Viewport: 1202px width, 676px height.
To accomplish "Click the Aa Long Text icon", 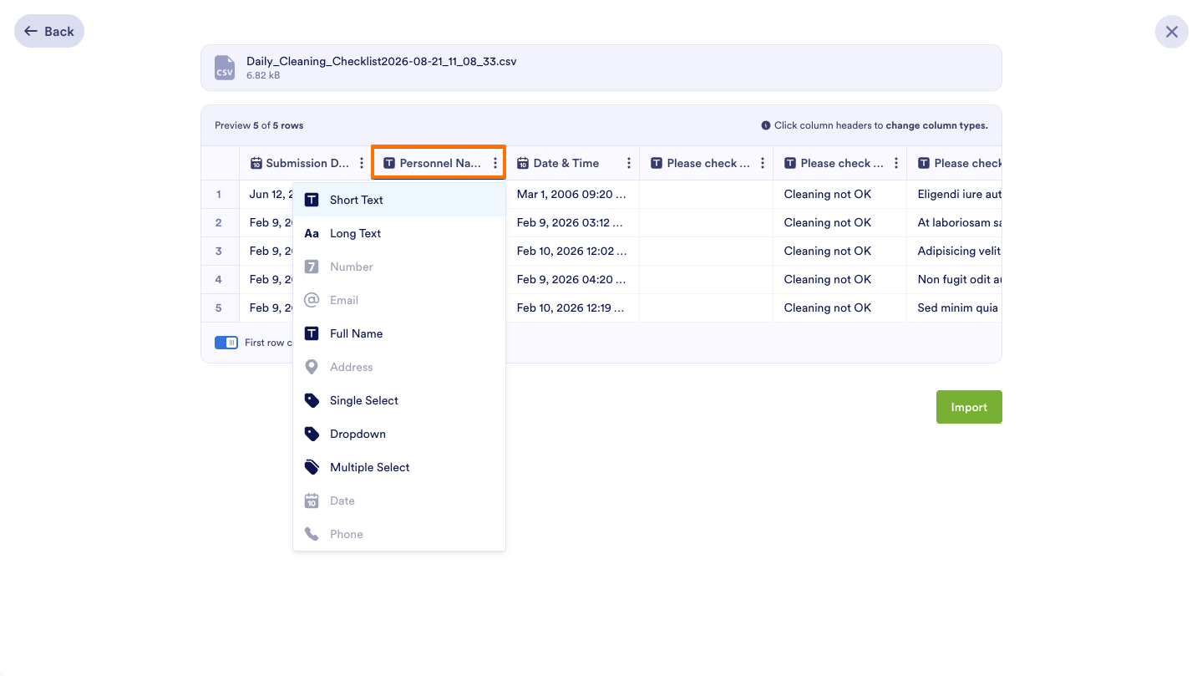I will pos(312,233).
